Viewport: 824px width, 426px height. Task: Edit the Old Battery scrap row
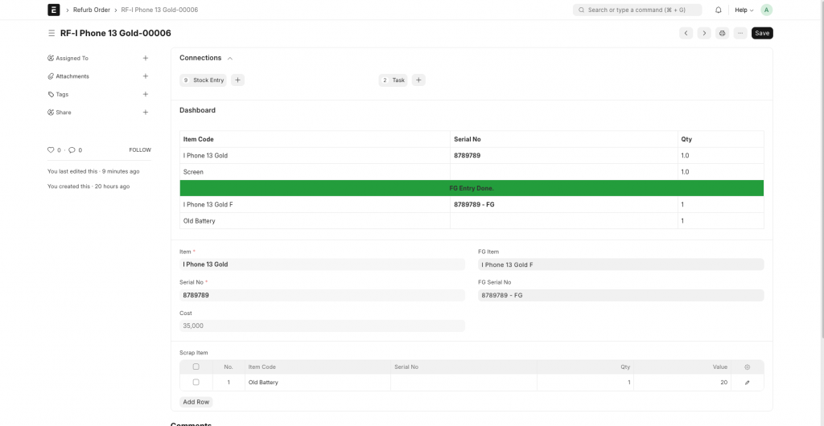tap(747, 383)
